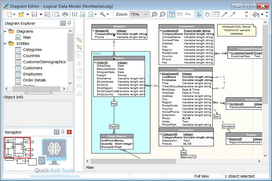Click the Employees entity header
The width and height of the screenshot is (272, 181).
coord(185,69)
